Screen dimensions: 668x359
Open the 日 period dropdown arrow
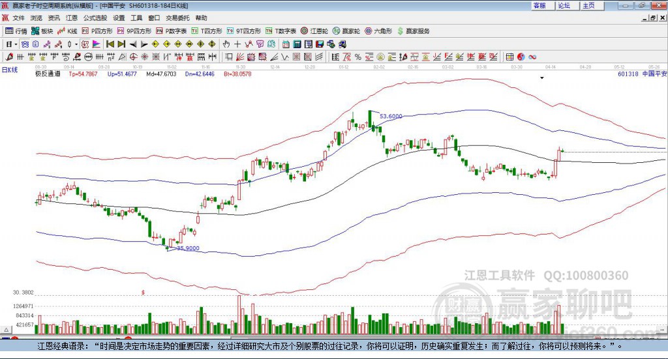16,44
